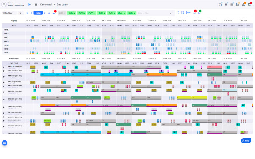The height and width of the screenshot is (159, 255).
Task: Open the hamburger menu icon
Action: [x=36, y=5]
